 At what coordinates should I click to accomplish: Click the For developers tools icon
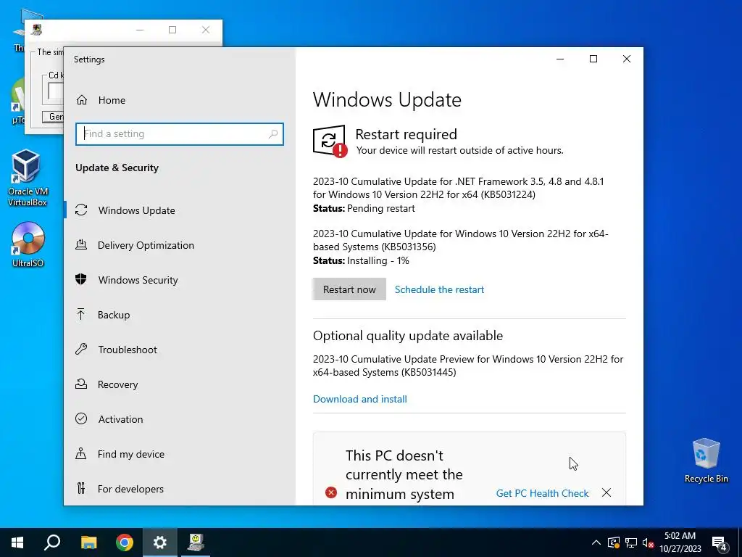[81, 488]
